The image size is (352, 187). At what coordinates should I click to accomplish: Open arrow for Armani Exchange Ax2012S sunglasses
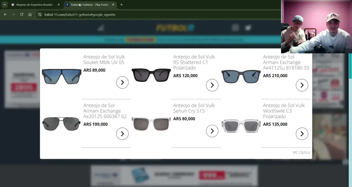[122, 134]
